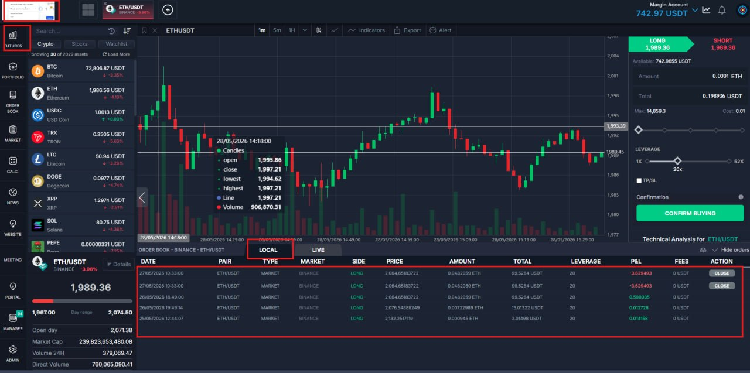Open the Indicators menu

pos(366,30)
